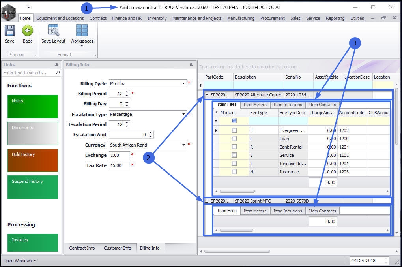
Task: Open the Contract ribbon tab
Action: (x=98, y=18)
